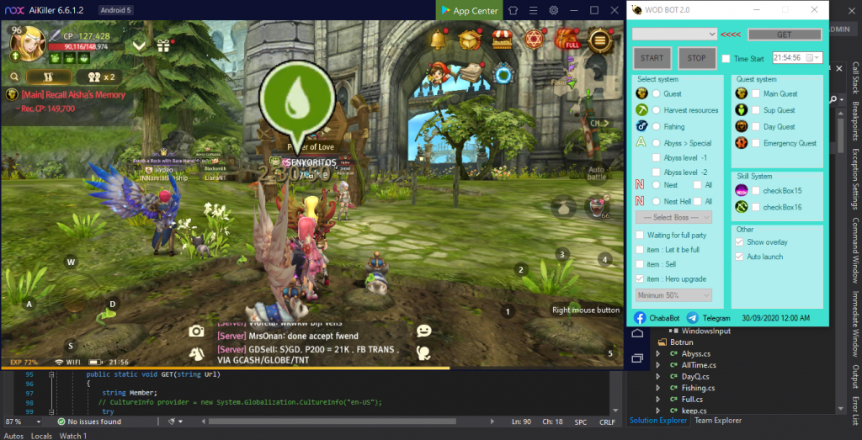Click the potion item icon with 66
862x440 pixels.
tap(599, 207)
